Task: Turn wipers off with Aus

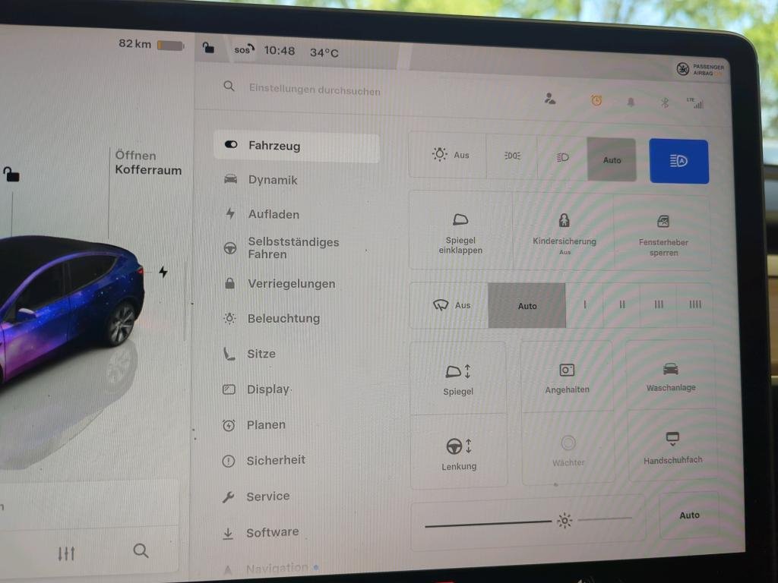Action: point(450,305)
